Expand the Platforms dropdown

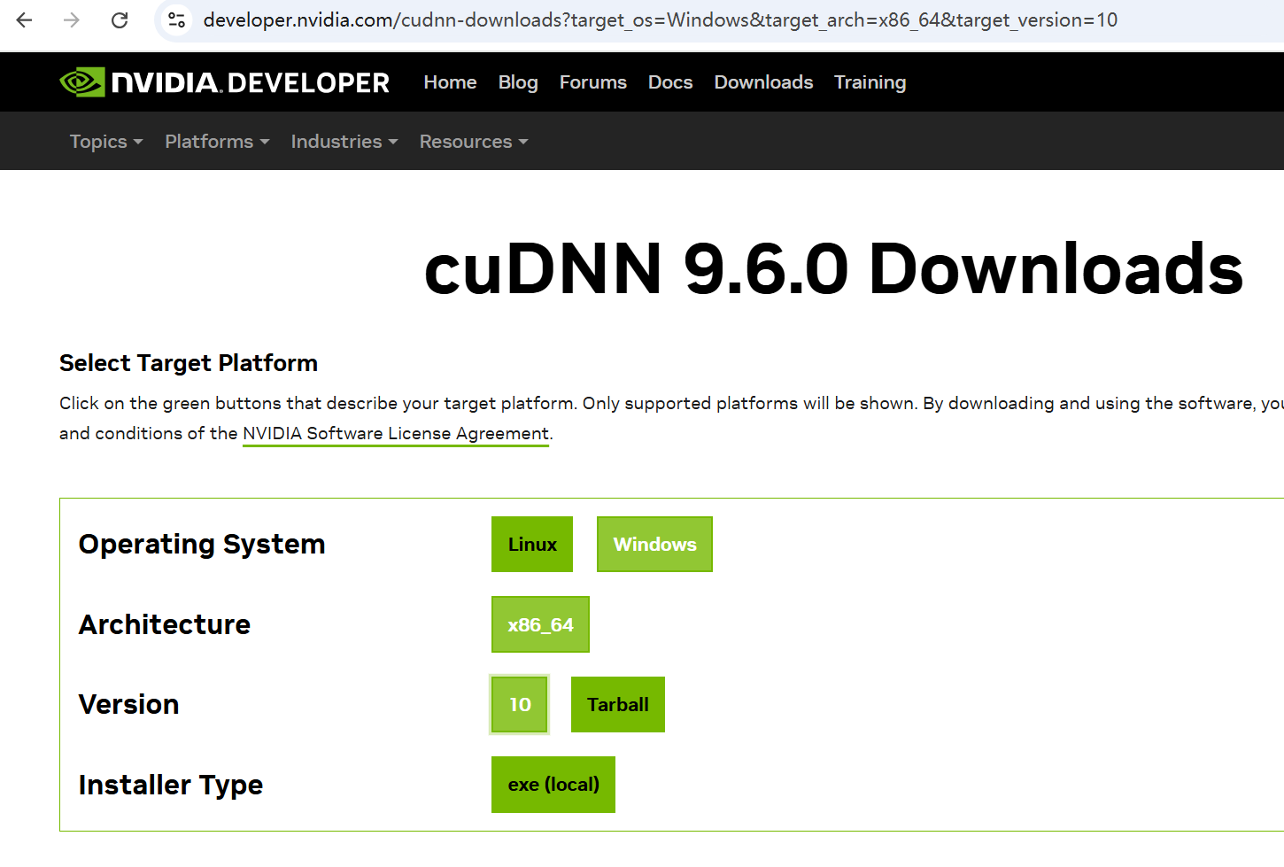click(217, 142)
